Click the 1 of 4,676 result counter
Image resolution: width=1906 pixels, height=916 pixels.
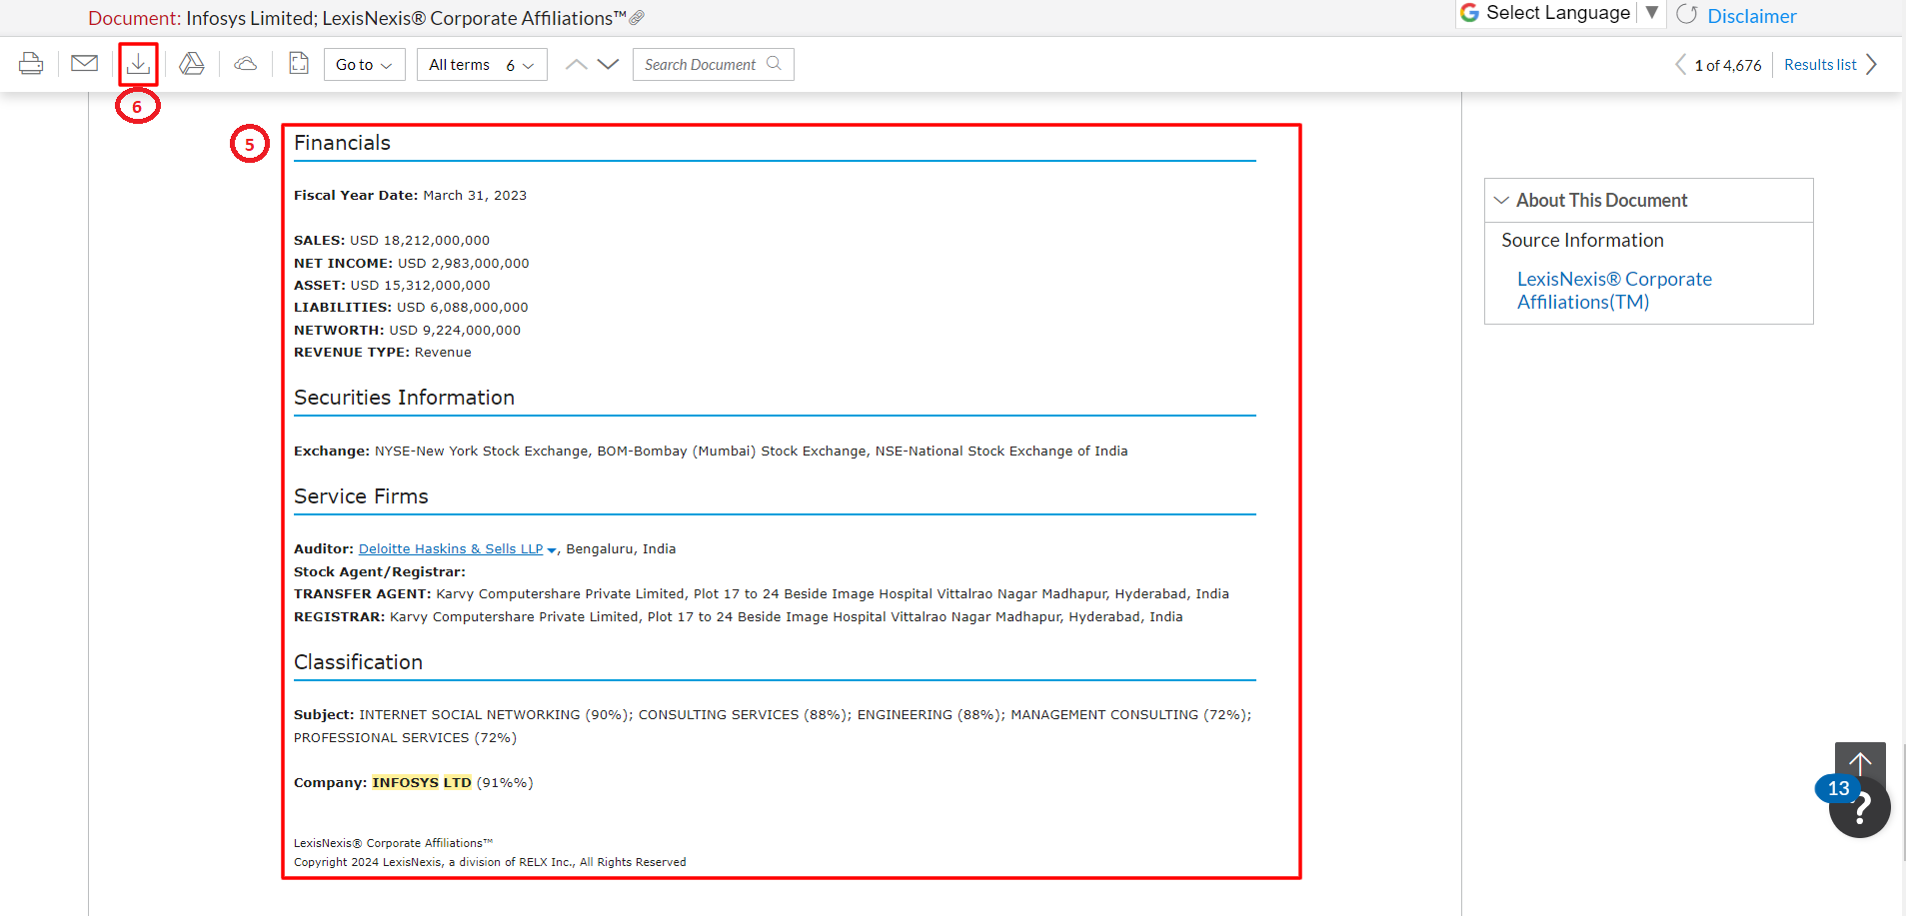[1728, 66]
